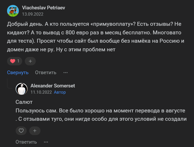Click the reply text starting Пользуюсь сам
The image size is (194, 147).
101,115
